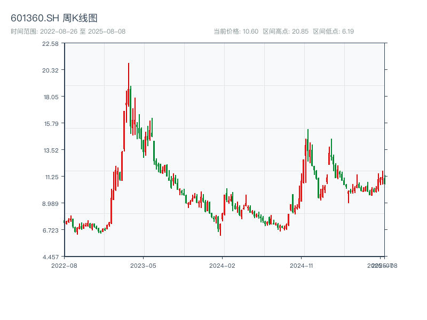Select the 2022-08 x-axis label

pyautogui.click(x=64, y=265)
